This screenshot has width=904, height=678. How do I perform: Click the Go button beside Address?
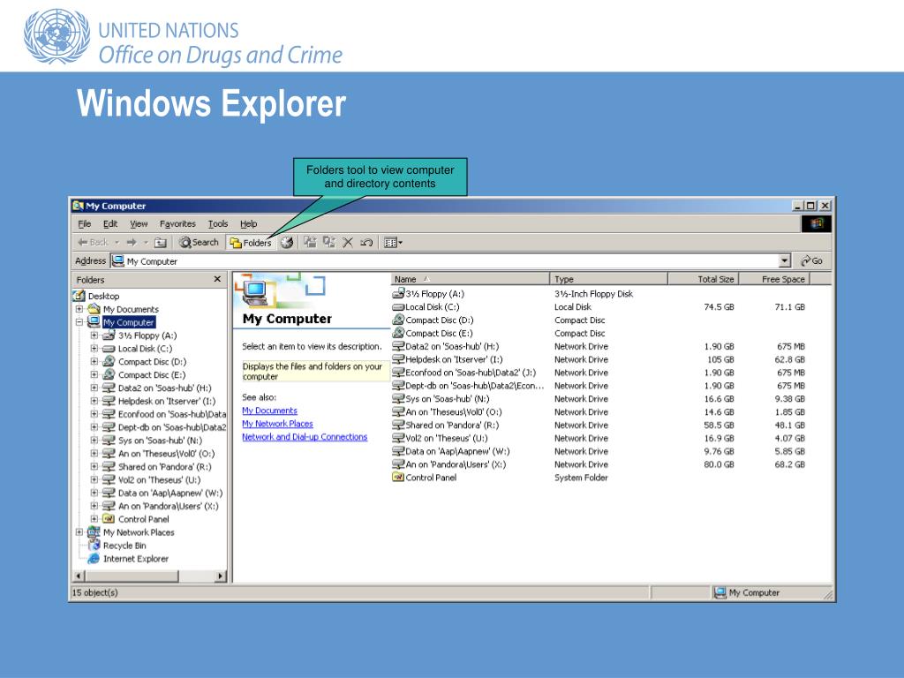(812, 261)
